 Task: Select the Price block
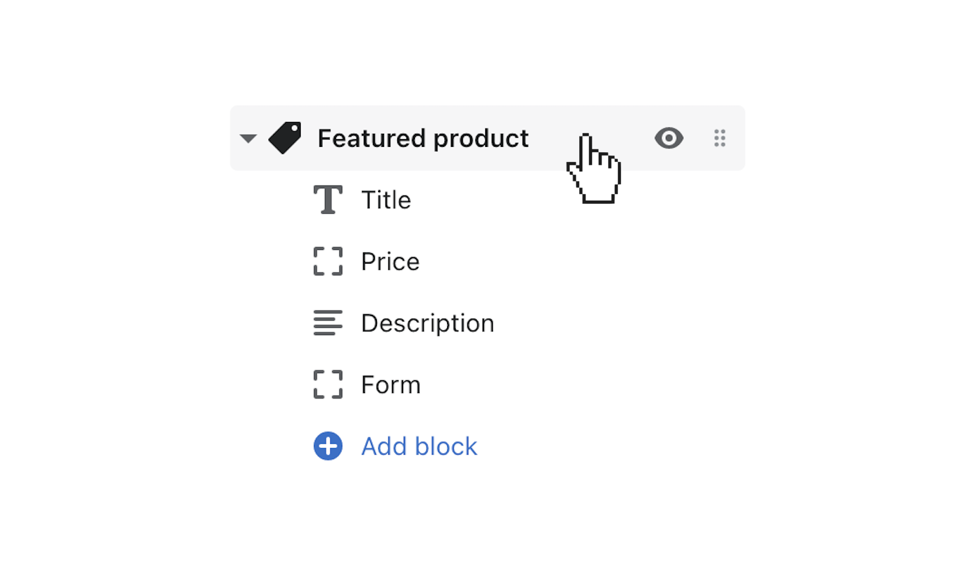[390, 262]
